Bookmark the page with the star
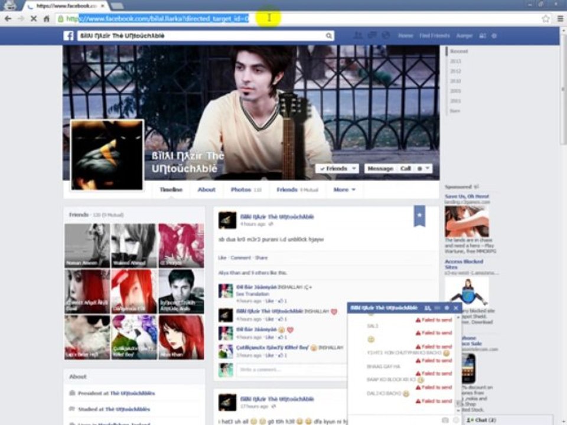 [x=545, y=18]
